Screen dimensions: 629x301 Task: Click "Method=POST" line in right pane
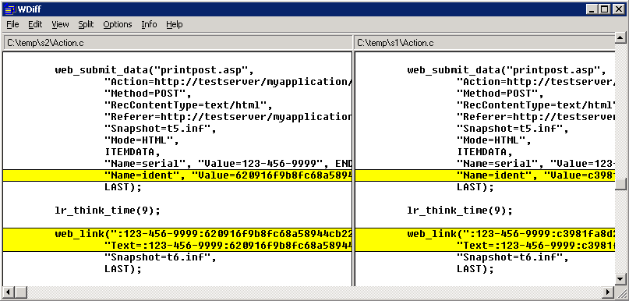[500, 94]
